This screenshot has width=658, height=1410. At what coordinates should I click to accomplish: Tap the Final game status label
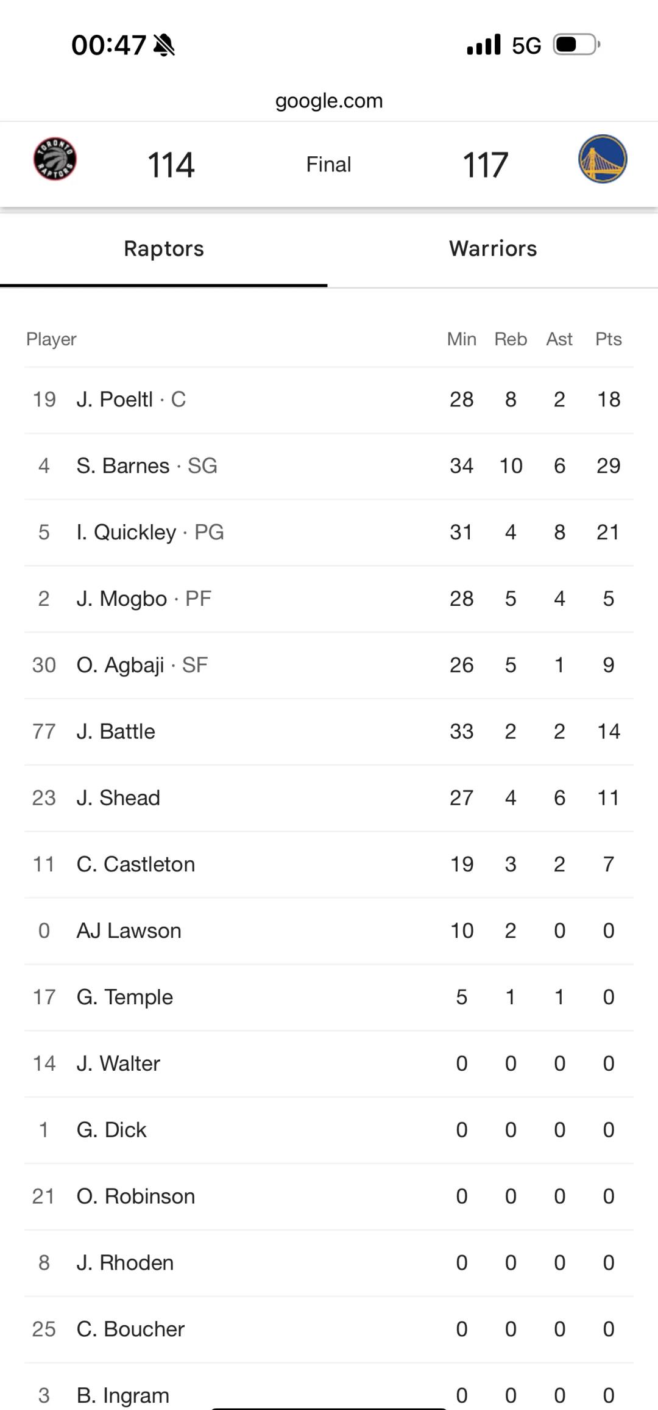click(x=328, y=165)
